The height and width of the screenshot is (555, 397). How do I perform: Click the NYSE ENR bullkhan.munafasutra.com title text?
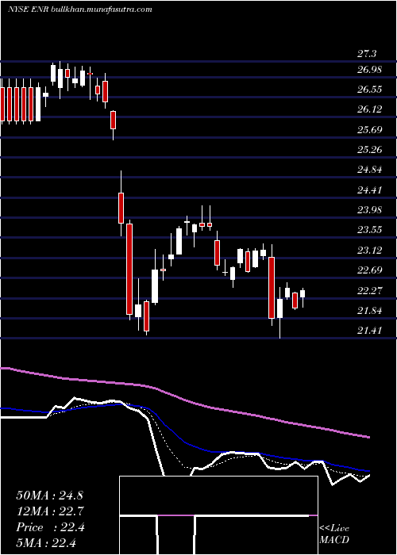80,10
